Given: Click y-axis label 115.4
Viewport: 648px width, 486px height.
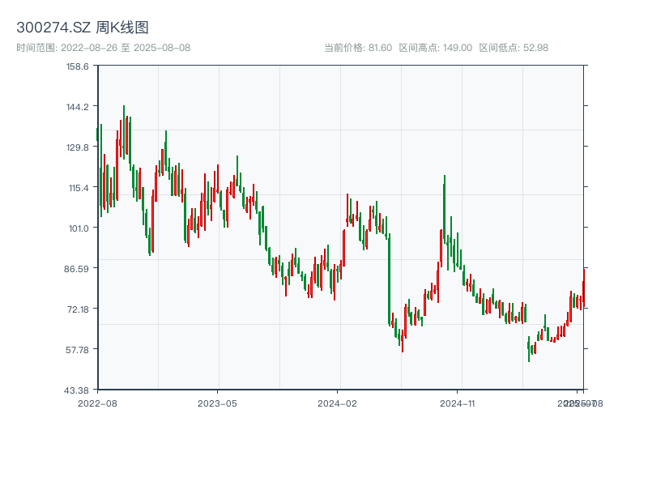Looking at the screenshot, I should [79, 188].
